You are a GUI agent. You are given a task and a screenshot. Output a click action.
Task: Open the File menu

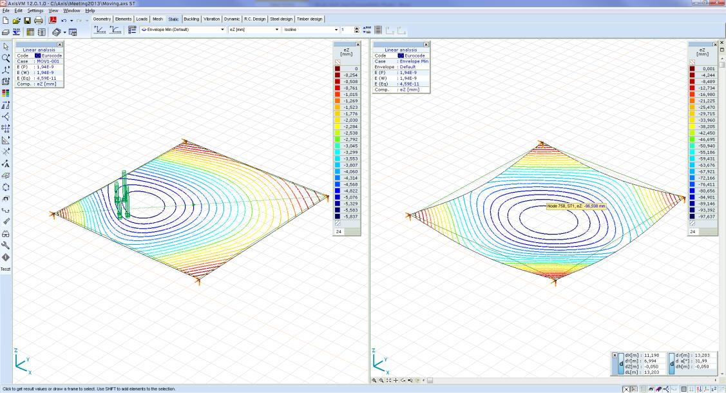[6, 11]
